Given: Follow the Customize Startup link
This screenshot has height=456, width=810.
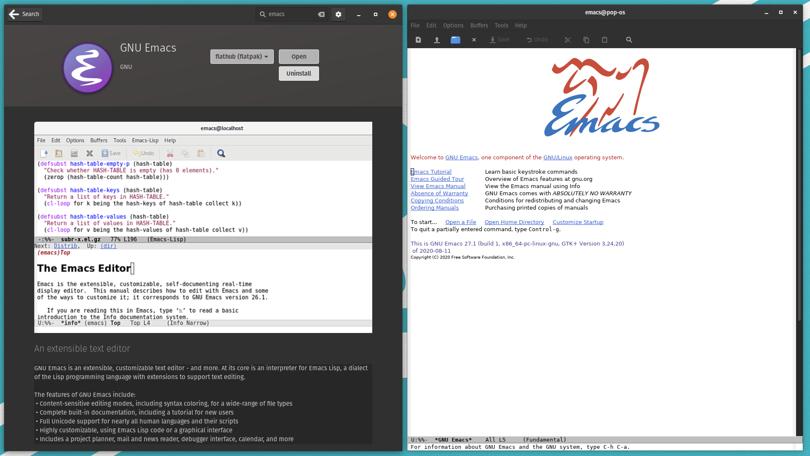Looking at the screenshot, I should [578, 222].
